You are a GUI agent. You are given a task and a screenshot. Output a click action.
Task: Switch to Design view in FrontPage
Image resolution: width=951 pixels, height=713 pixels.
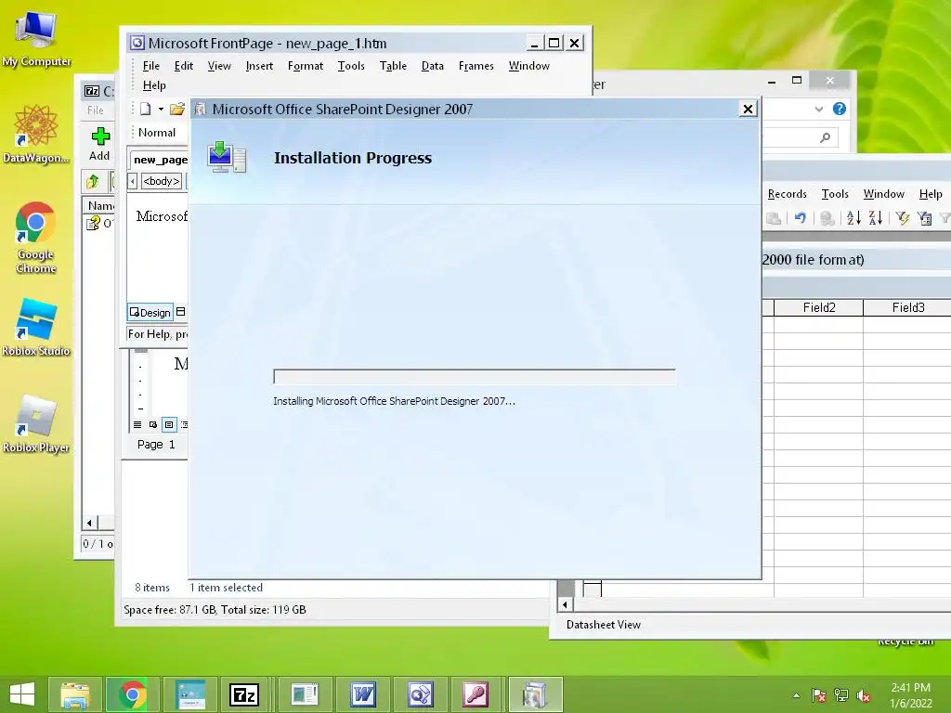coord(150,312)
